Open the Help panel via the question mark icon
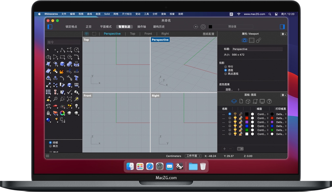Viewport: 332px width, 192px height. click(269, 102)
